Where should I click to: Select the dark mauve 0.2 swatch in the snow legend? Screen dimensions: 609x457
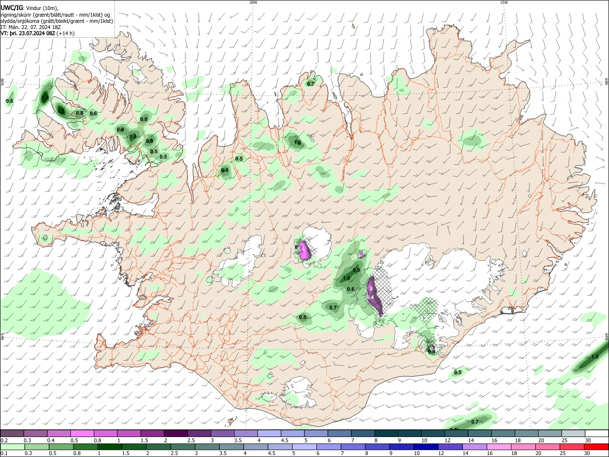point(12,433)
